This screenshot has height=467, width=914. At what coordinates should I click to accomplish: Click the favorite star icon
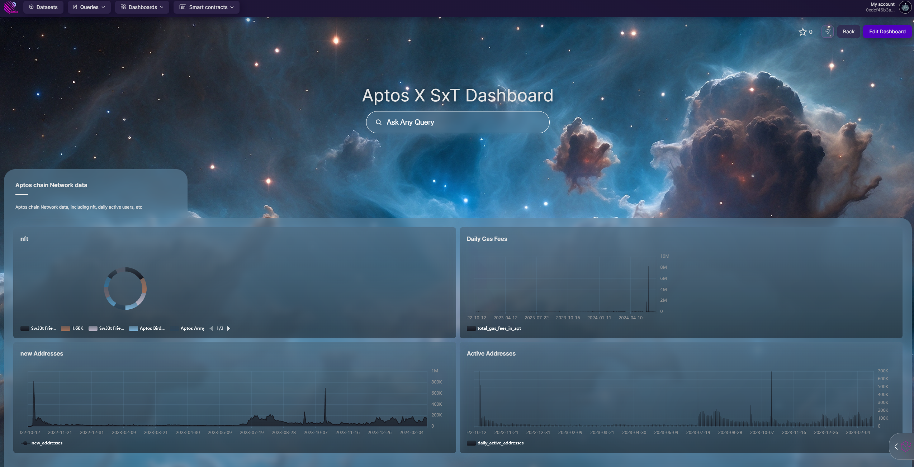(802, 32)
